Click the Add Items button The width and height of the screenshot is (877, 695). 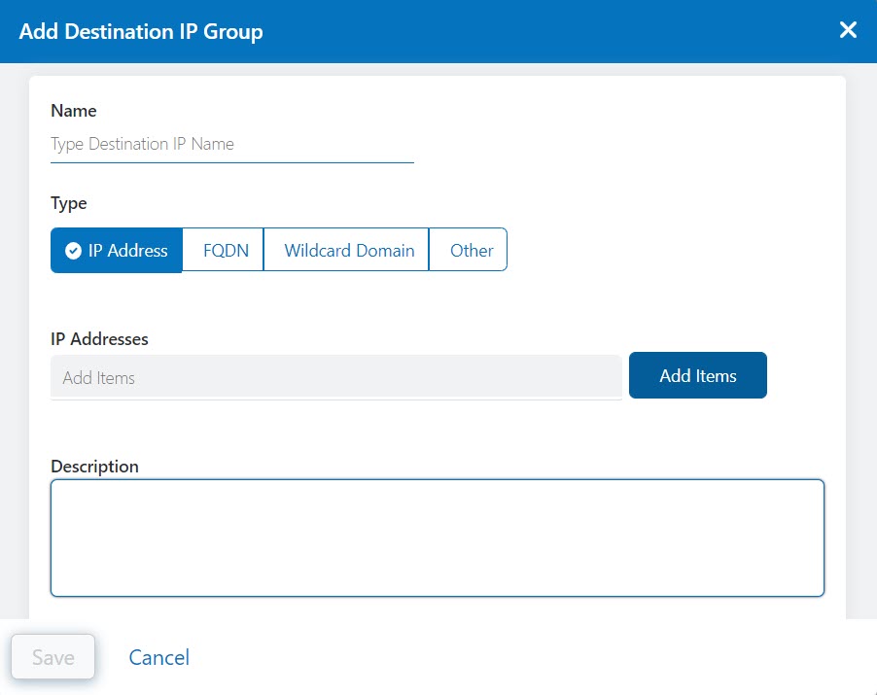coord(698,375)
